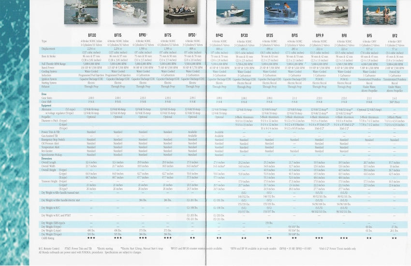Open the blue boat photo above BF25
The height and width of the screenshot is (266, 411).
[281, 12]
